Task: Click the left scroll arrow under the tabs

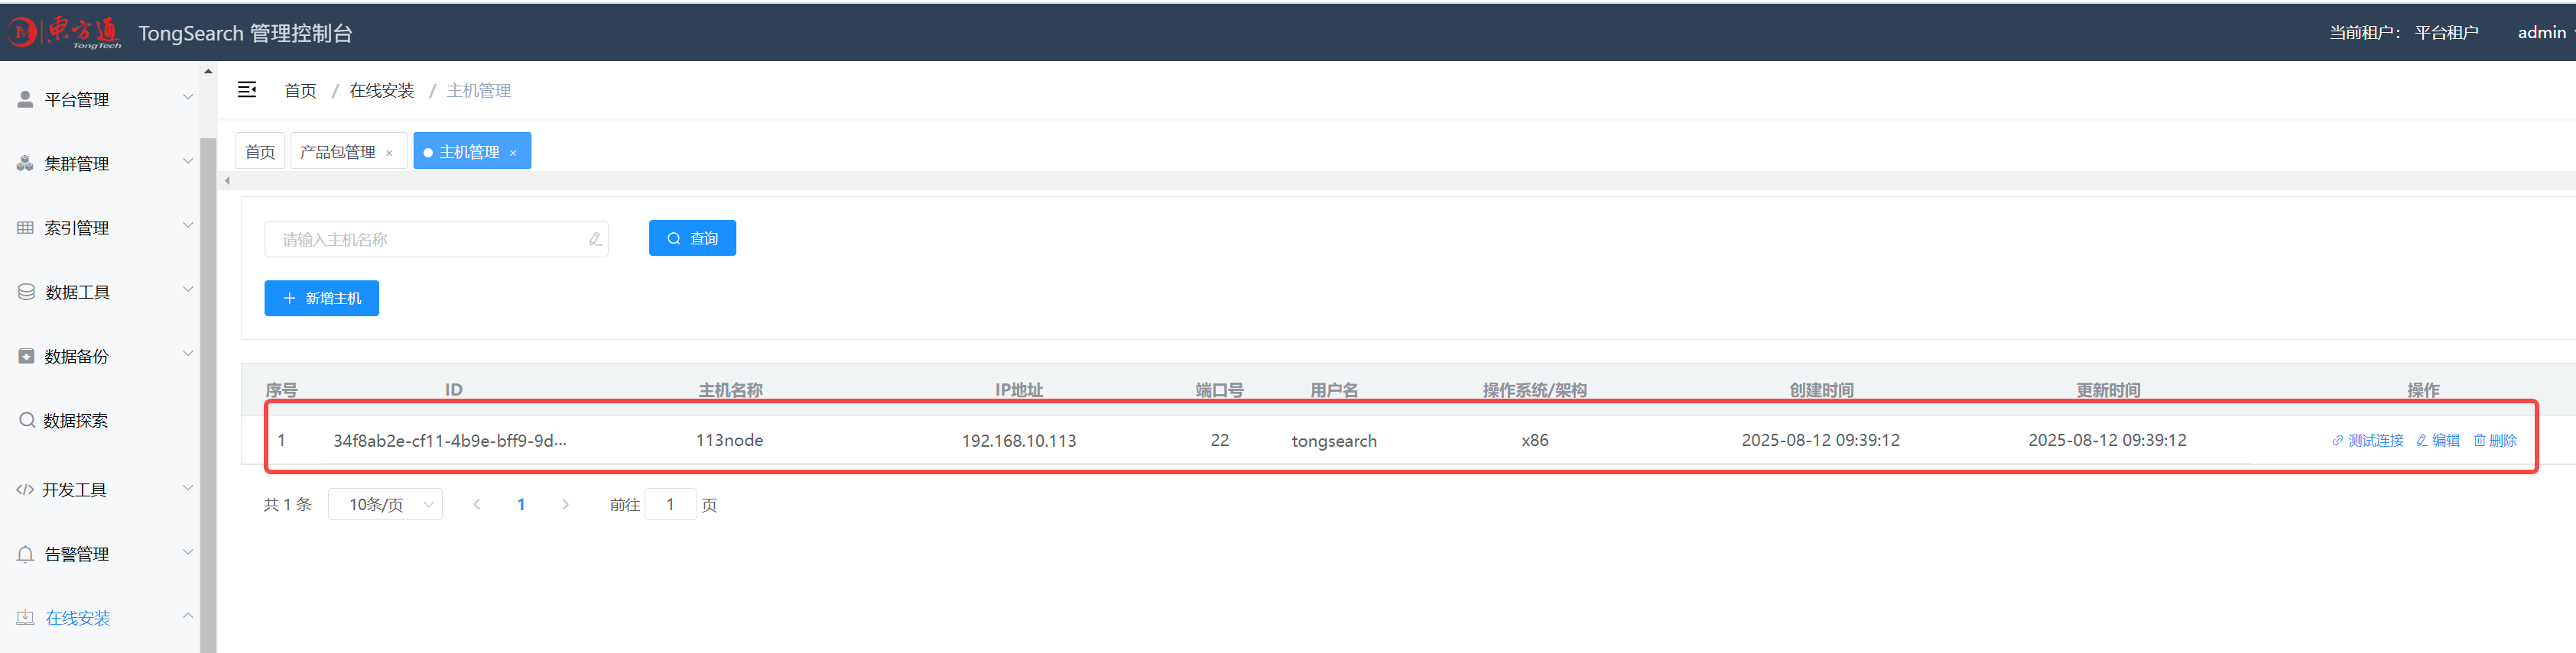Action: tap(228, 181)
